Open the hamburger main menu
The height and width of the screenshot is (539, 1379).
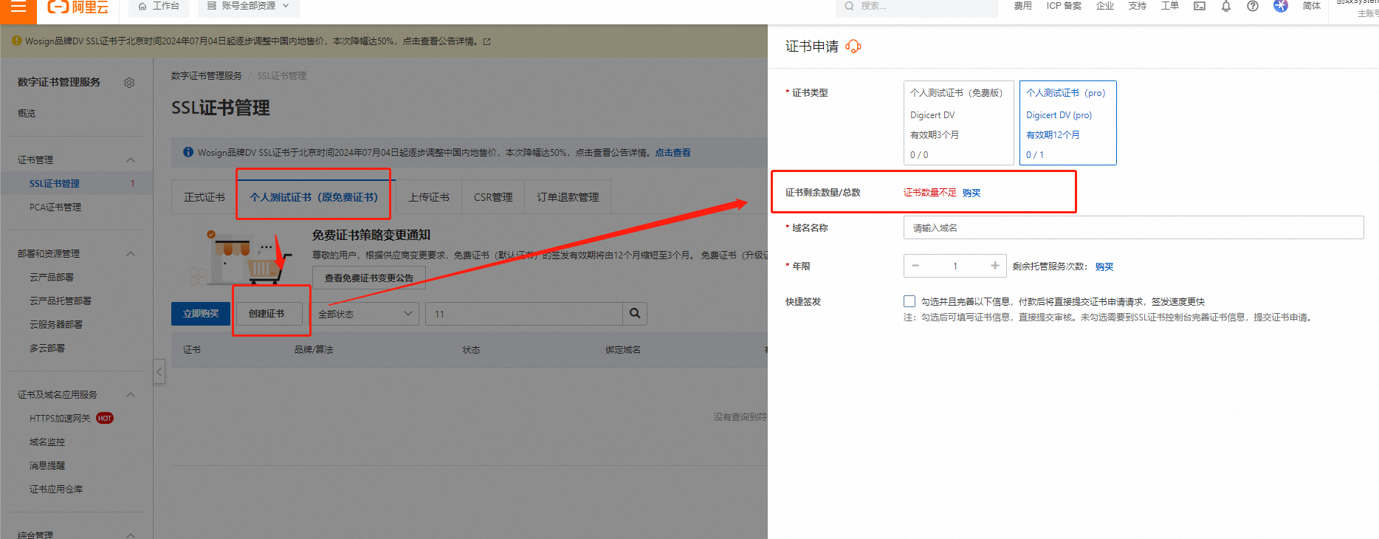[x=18, y=7]
